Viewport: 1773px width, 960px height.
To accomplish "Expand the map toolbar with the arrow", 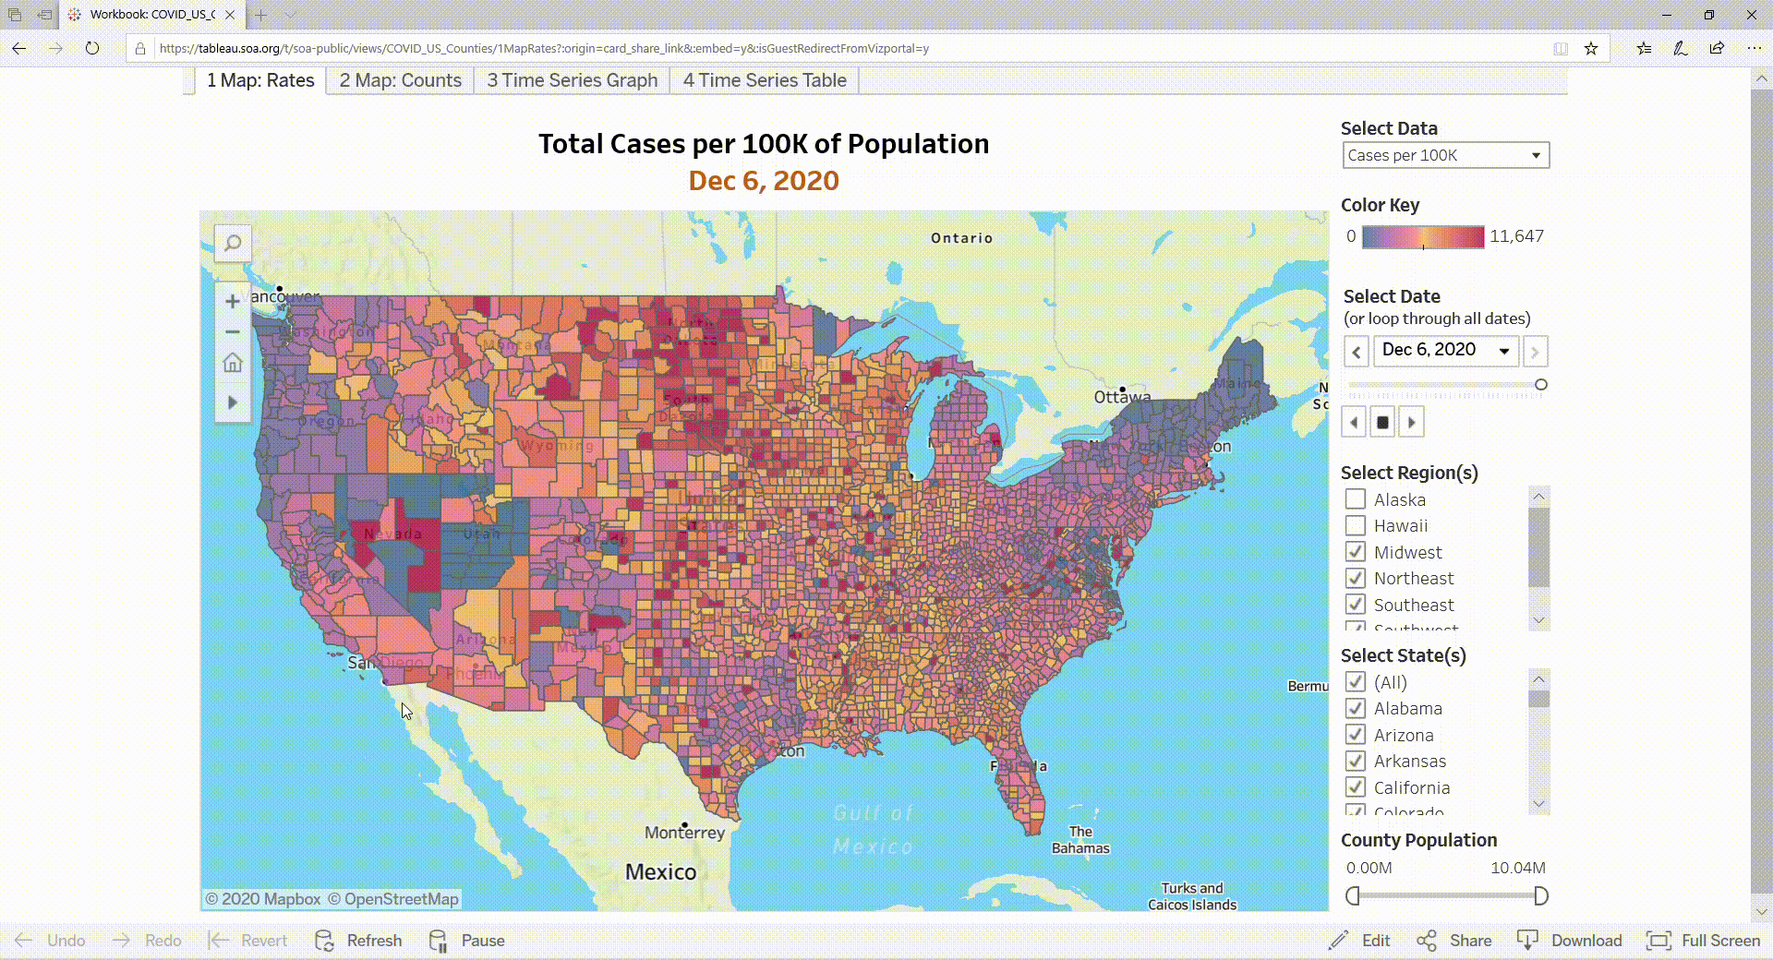I will pos(232,402).
